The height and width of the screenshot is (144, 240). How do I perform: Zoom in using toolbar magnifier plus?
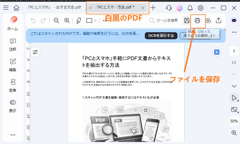(x=67, y=20)
